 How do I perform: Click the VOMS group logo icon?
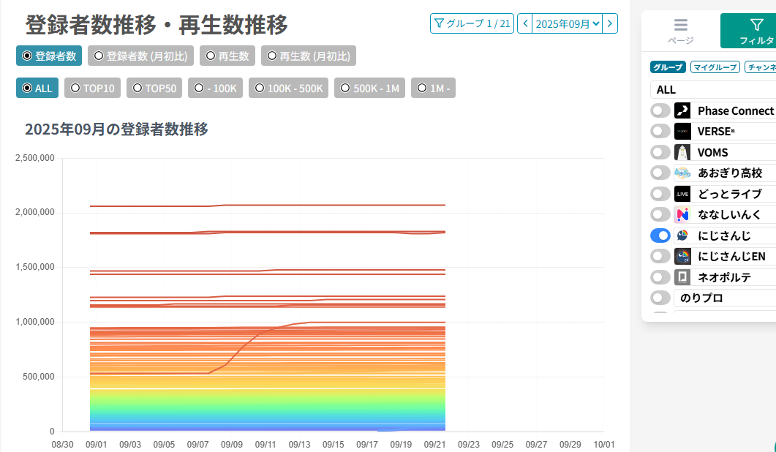point(682,152)
